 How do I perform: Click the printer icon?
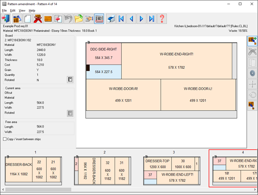(111, 19)
